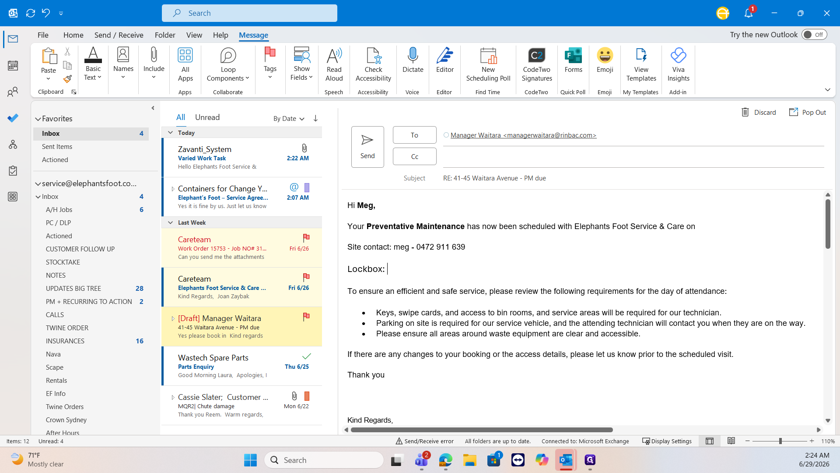Switch to the Folder tab
Screen dimensions: 840x473
[x=165, y=35]
